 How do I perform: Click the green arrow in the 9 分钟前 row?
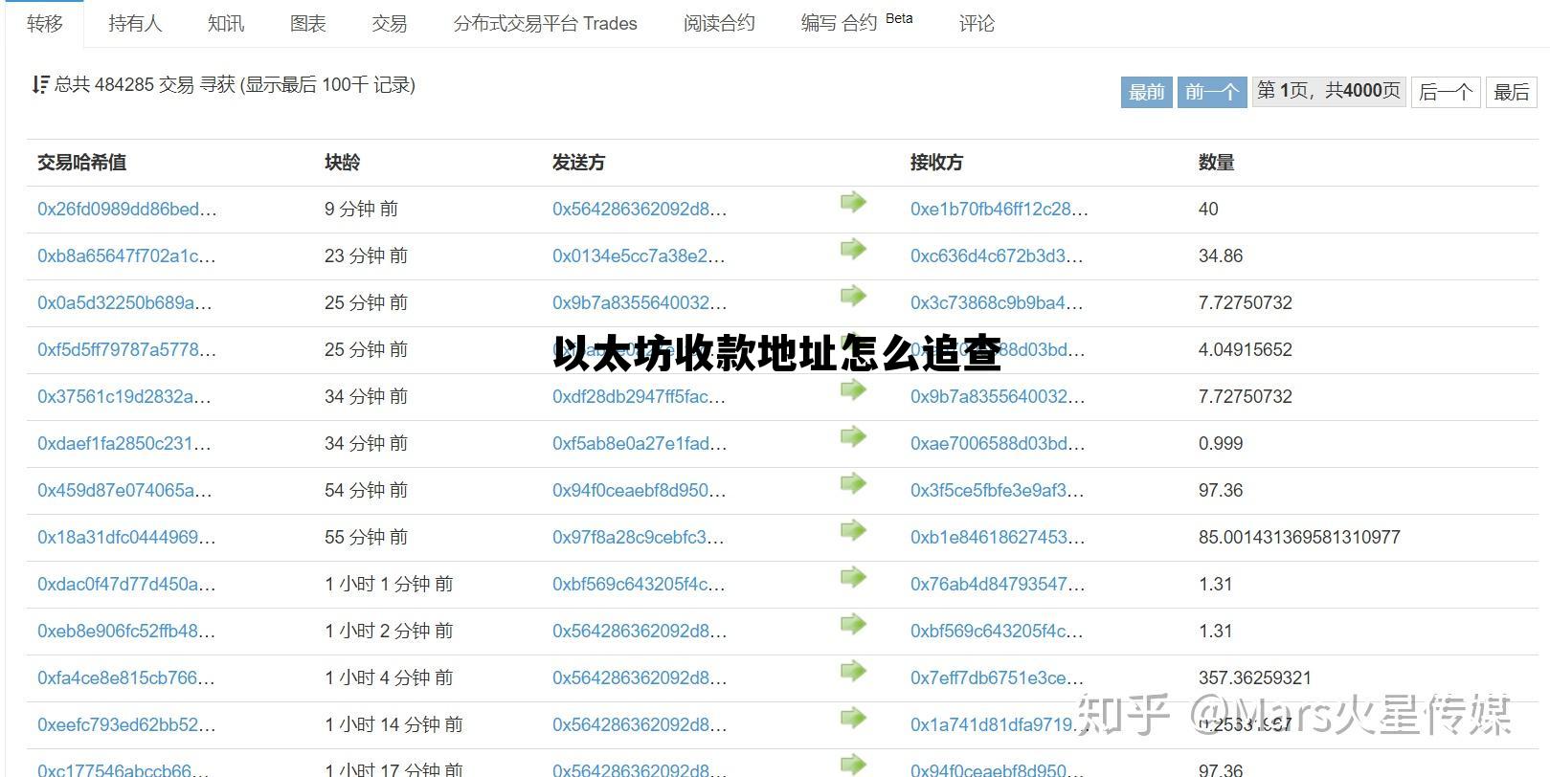[x=852, y=202]
